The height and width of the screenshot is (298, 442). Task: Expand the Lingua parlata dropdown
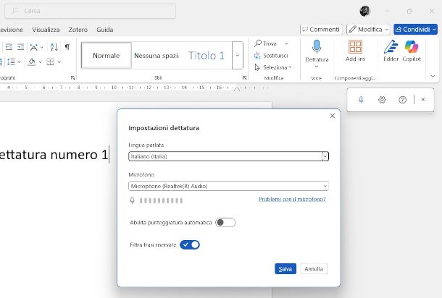325,156
